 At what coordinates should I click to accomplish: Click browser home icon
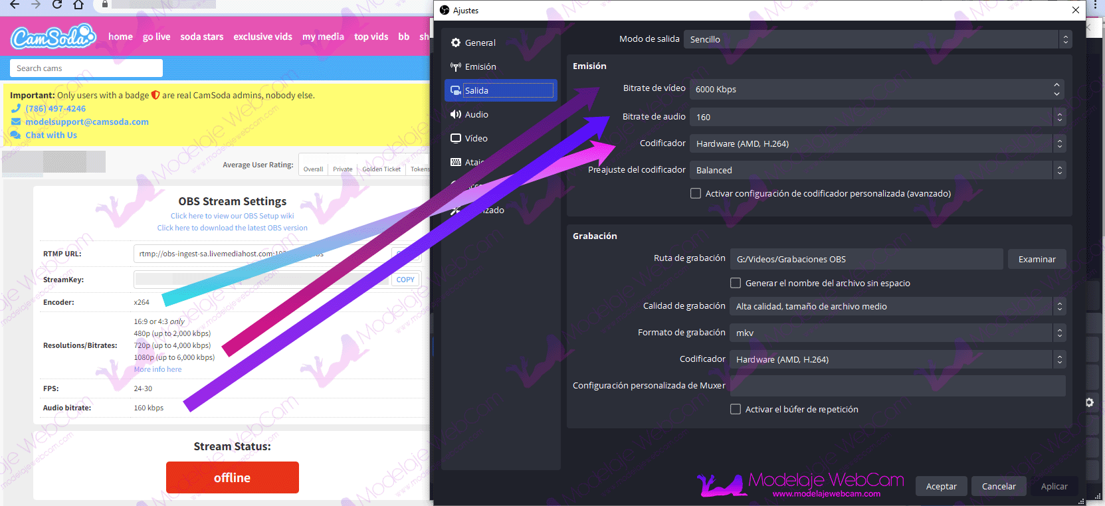pyautogui.click(x=78, y=4)
